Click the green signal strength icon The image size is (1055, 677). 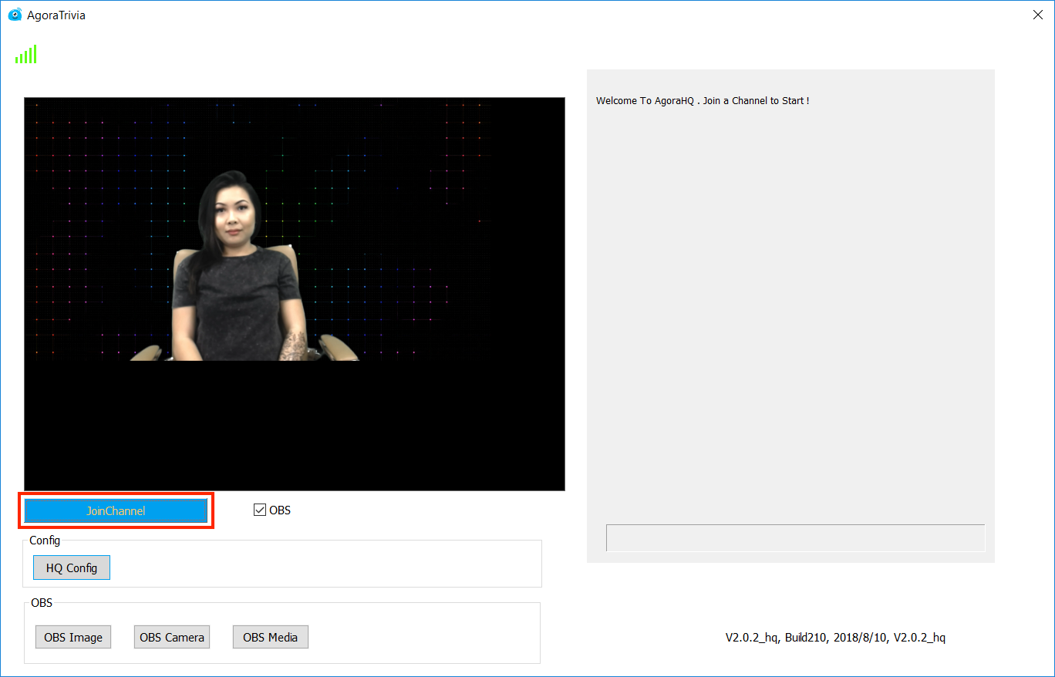coord(26,54)
